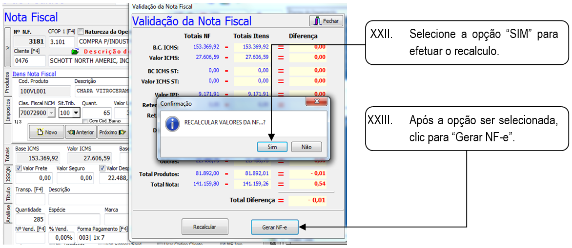Click Total Diferença value - 0,01

(x=307, y=200)
